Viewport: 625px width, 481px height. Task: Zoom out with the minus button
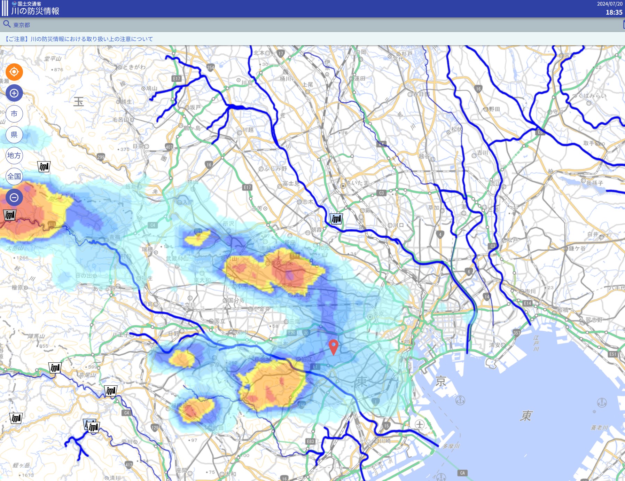pos(14,198)
